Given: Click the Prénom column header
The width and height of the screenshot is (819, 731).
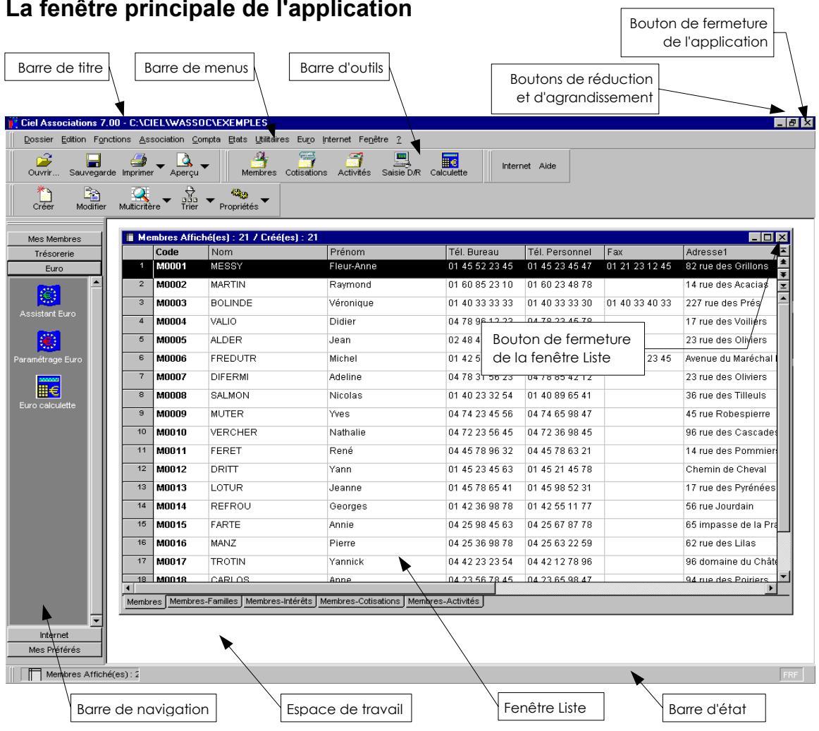Looking at the screenshot, I should (x=386, y=252).
